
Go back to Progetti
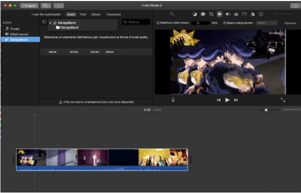pos(29,5)
